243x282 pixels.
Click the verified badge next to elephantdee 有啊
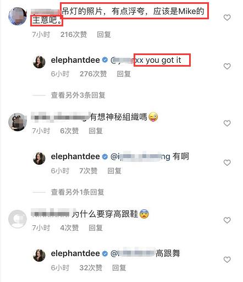105,156
